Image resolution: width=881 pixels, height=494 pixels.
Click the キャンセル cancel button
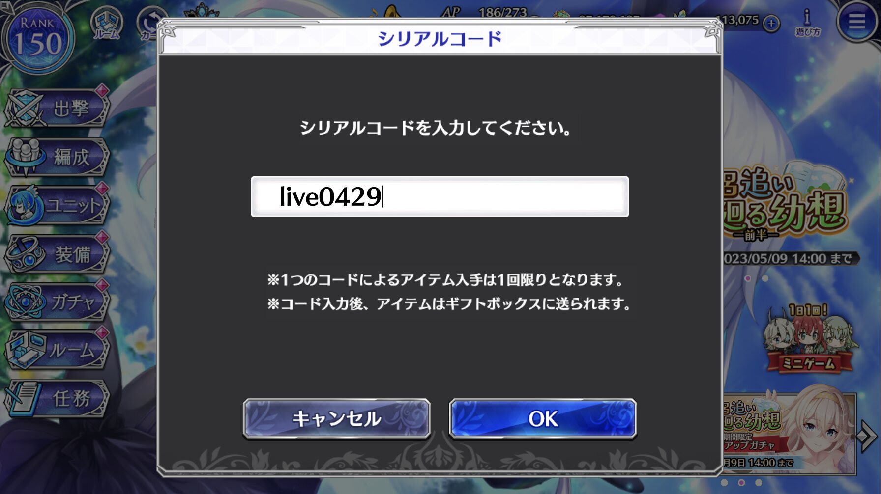pos(337,418)
